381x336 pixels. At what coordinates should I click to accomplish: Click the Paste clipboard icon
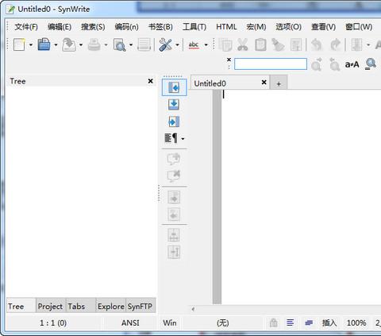tap(260, 44)
